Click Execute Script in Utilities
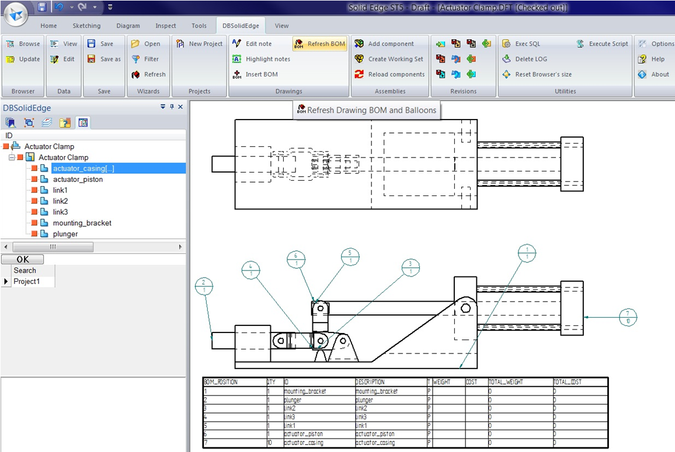The width and height of the screenshot is (675, 452). point(602,44)
